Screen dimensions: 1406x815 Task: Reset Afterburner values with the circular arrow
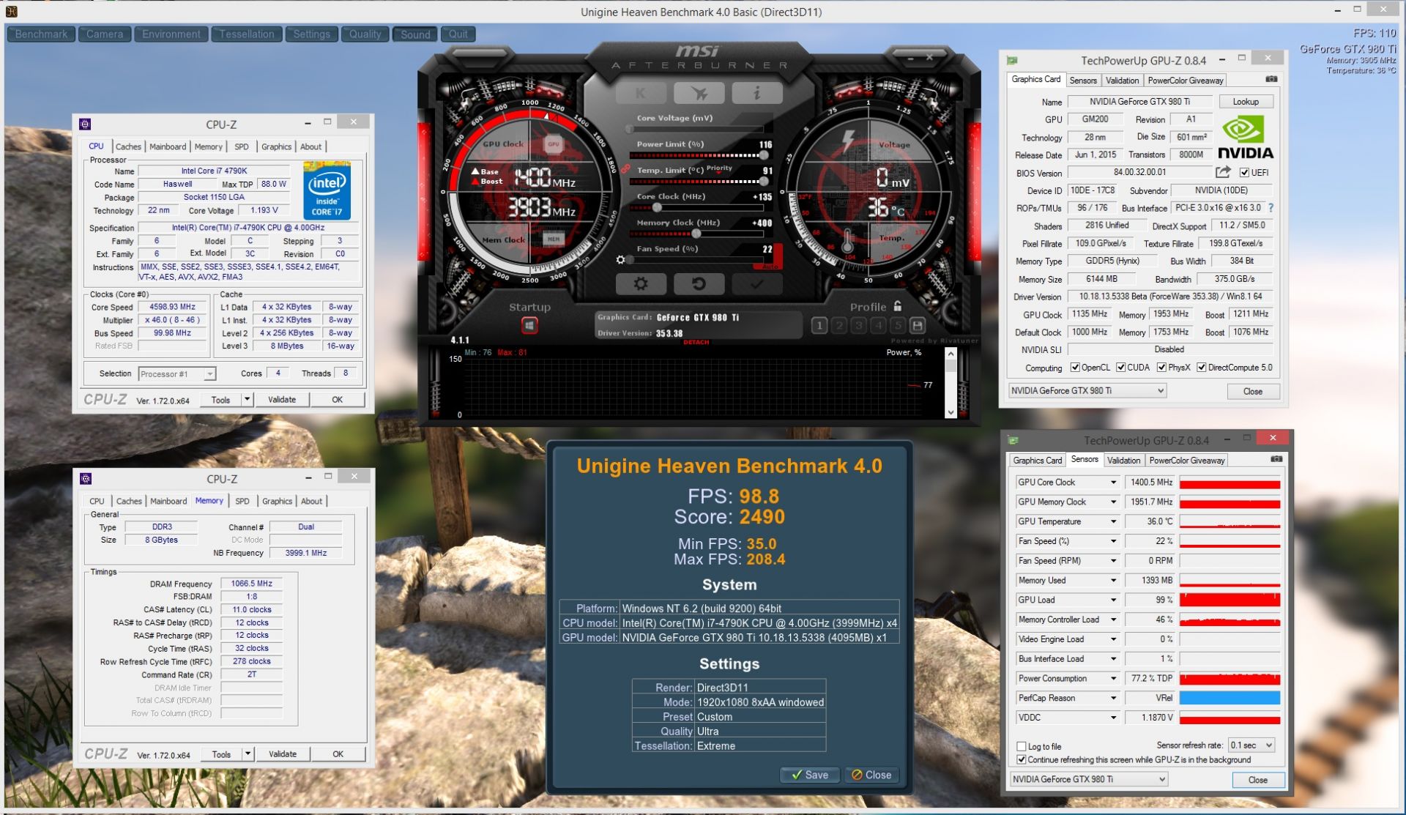pos(699,283)
